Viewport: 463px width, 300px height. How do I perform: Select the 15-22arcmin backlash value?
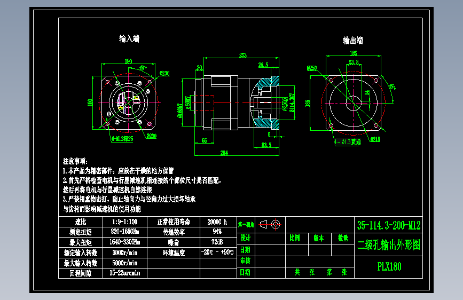tap(124, 273)
